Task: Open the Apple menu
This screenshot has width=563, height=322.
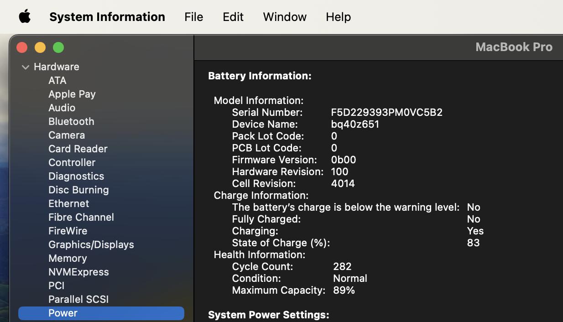Action: [x=25, y=17]
